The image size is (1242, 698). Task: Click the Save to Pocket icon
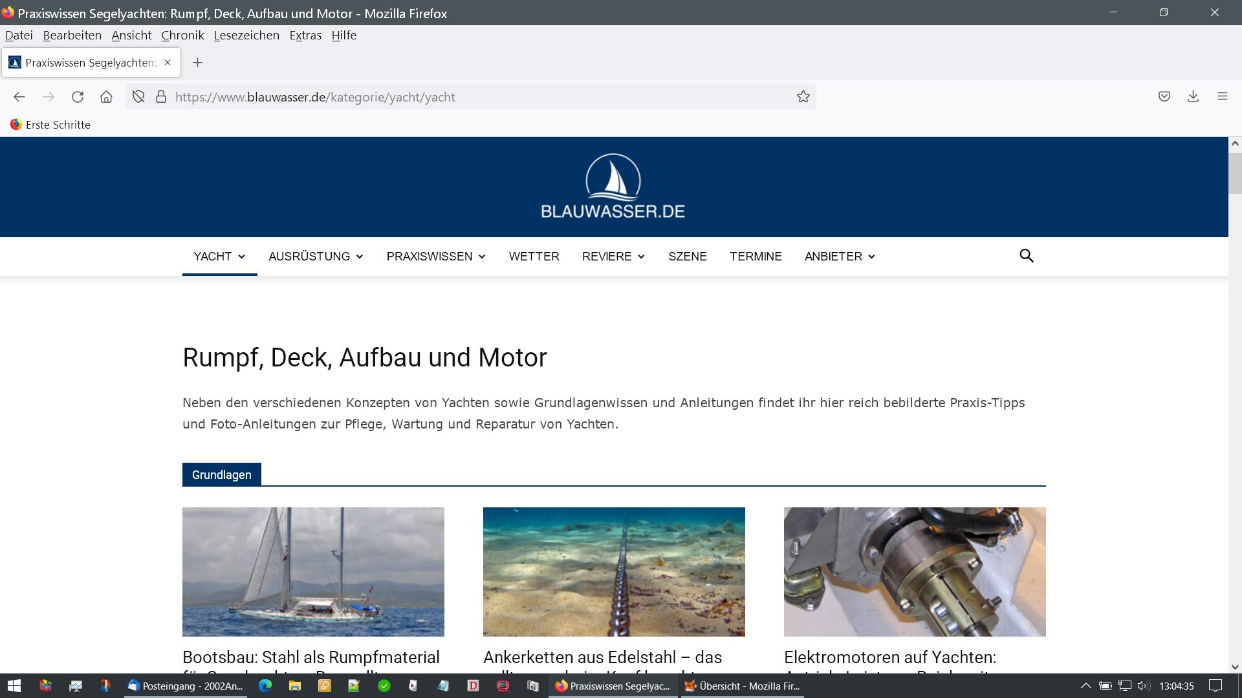tap(1164, 96)
